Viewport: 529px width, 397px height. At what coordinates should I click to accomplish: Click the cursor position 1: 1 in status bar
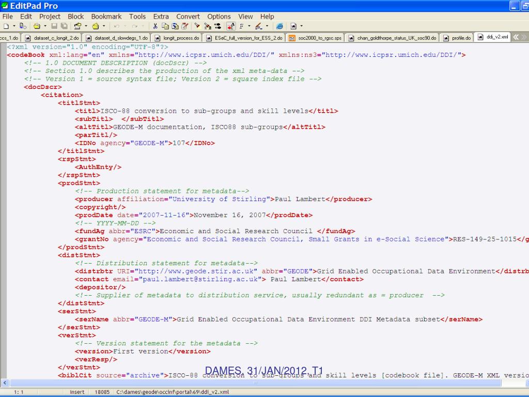[x=19, y=392]
